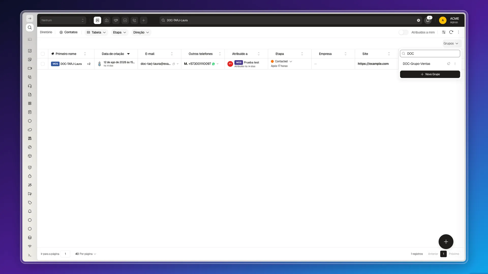
Task: Open the tasks checkmark icon in top bar
Action: click(x=125, y=20)
